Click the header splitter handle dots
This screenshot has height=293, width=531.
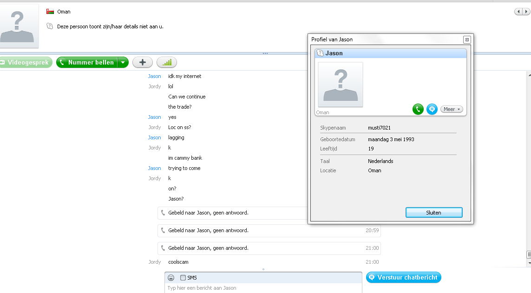(x=265, y=53)
